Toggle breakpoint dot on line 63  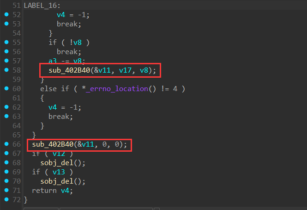tap(6, 116)
